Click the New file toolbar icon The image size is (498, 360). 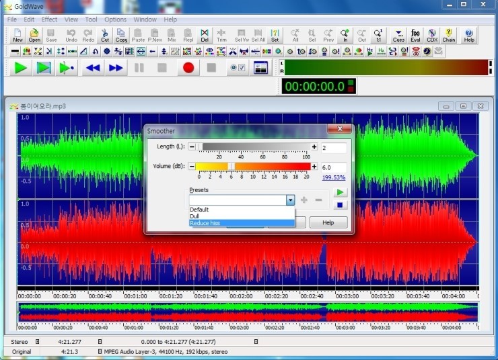pyautogui.click(x=17, y=35)
